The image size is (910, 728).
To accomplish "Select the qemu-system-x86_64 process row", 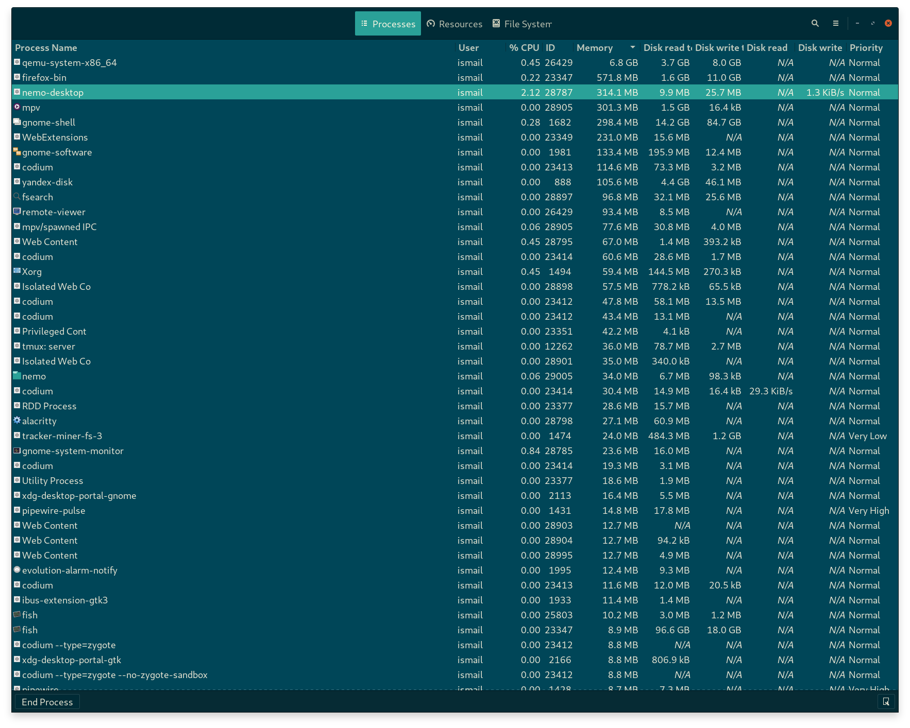I will 206,62.
